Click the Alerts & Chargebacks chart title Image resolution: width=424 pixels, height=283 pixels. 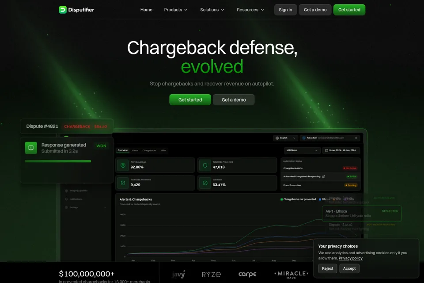coord(136,199)
